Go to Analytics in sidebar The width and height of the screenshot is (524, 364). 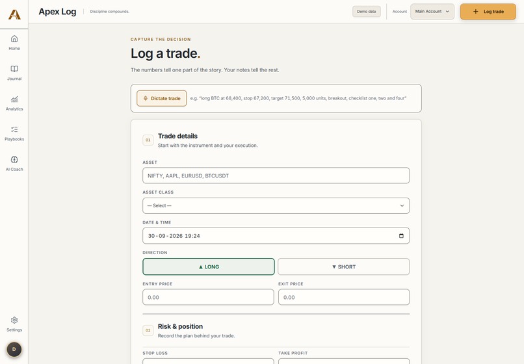[14, 103]
